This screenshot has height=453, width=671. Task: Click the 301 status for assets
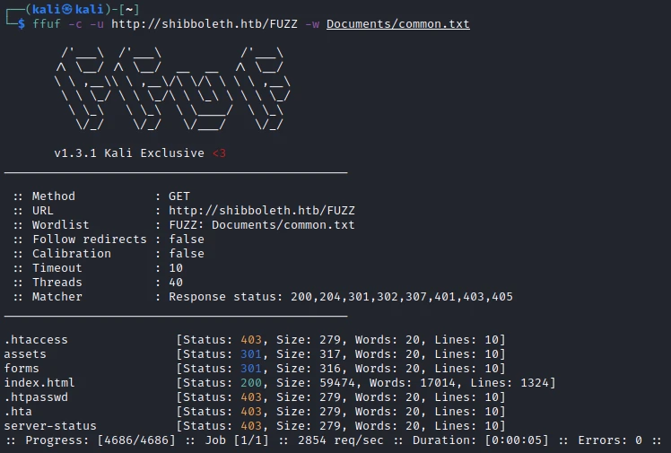250,354
